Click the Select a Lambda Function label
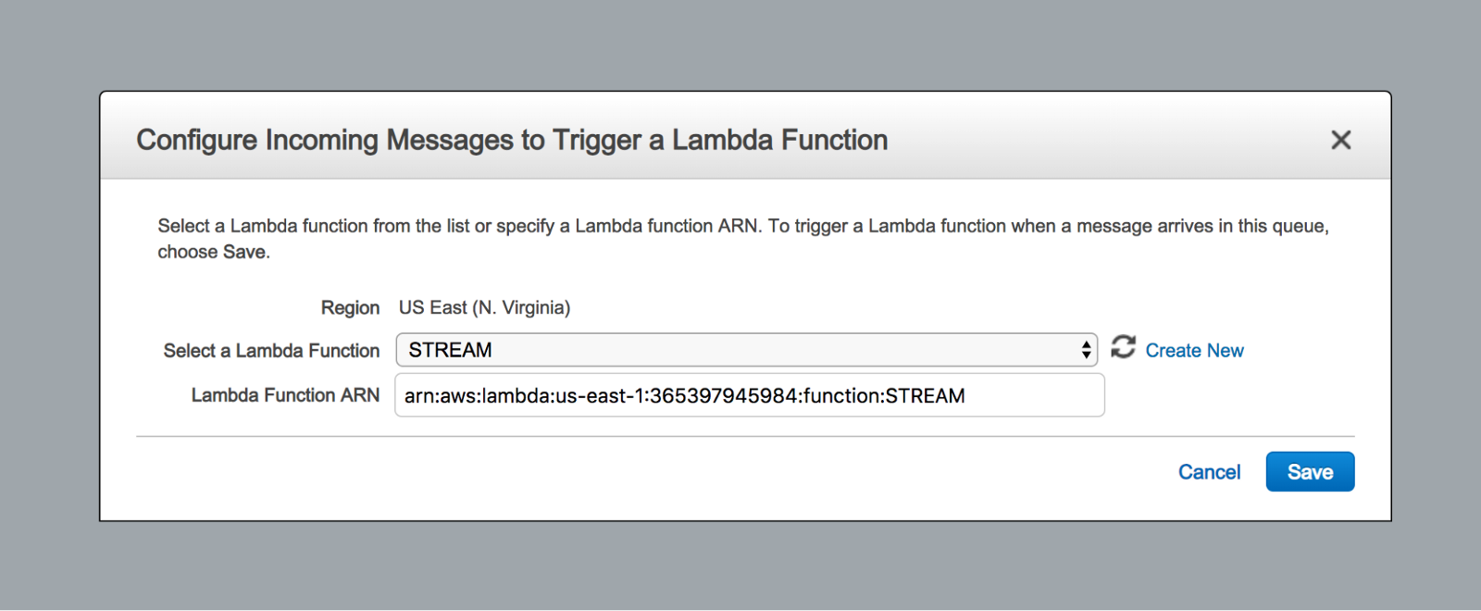The image size is (1481, 611). [x=271, y=351]
